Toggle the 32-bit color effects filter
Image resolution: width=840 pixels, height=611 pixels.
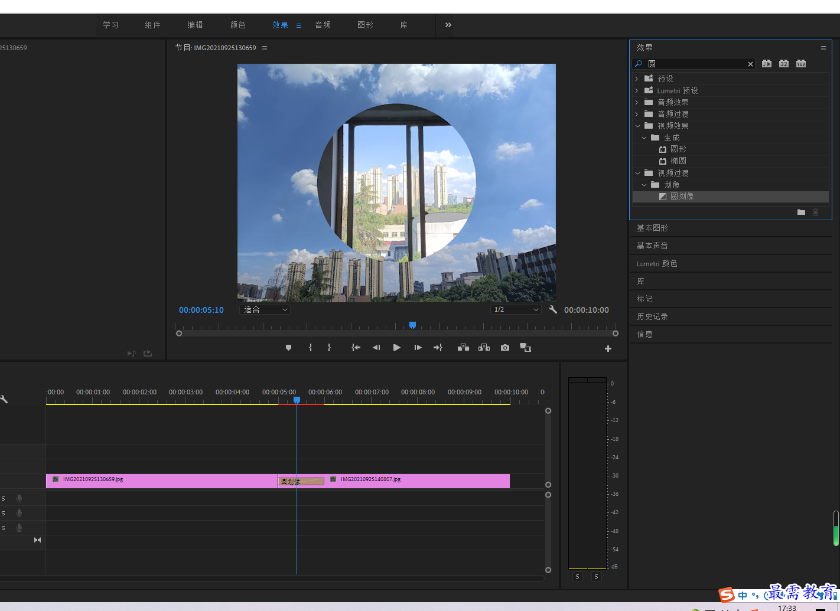point(784,64)
